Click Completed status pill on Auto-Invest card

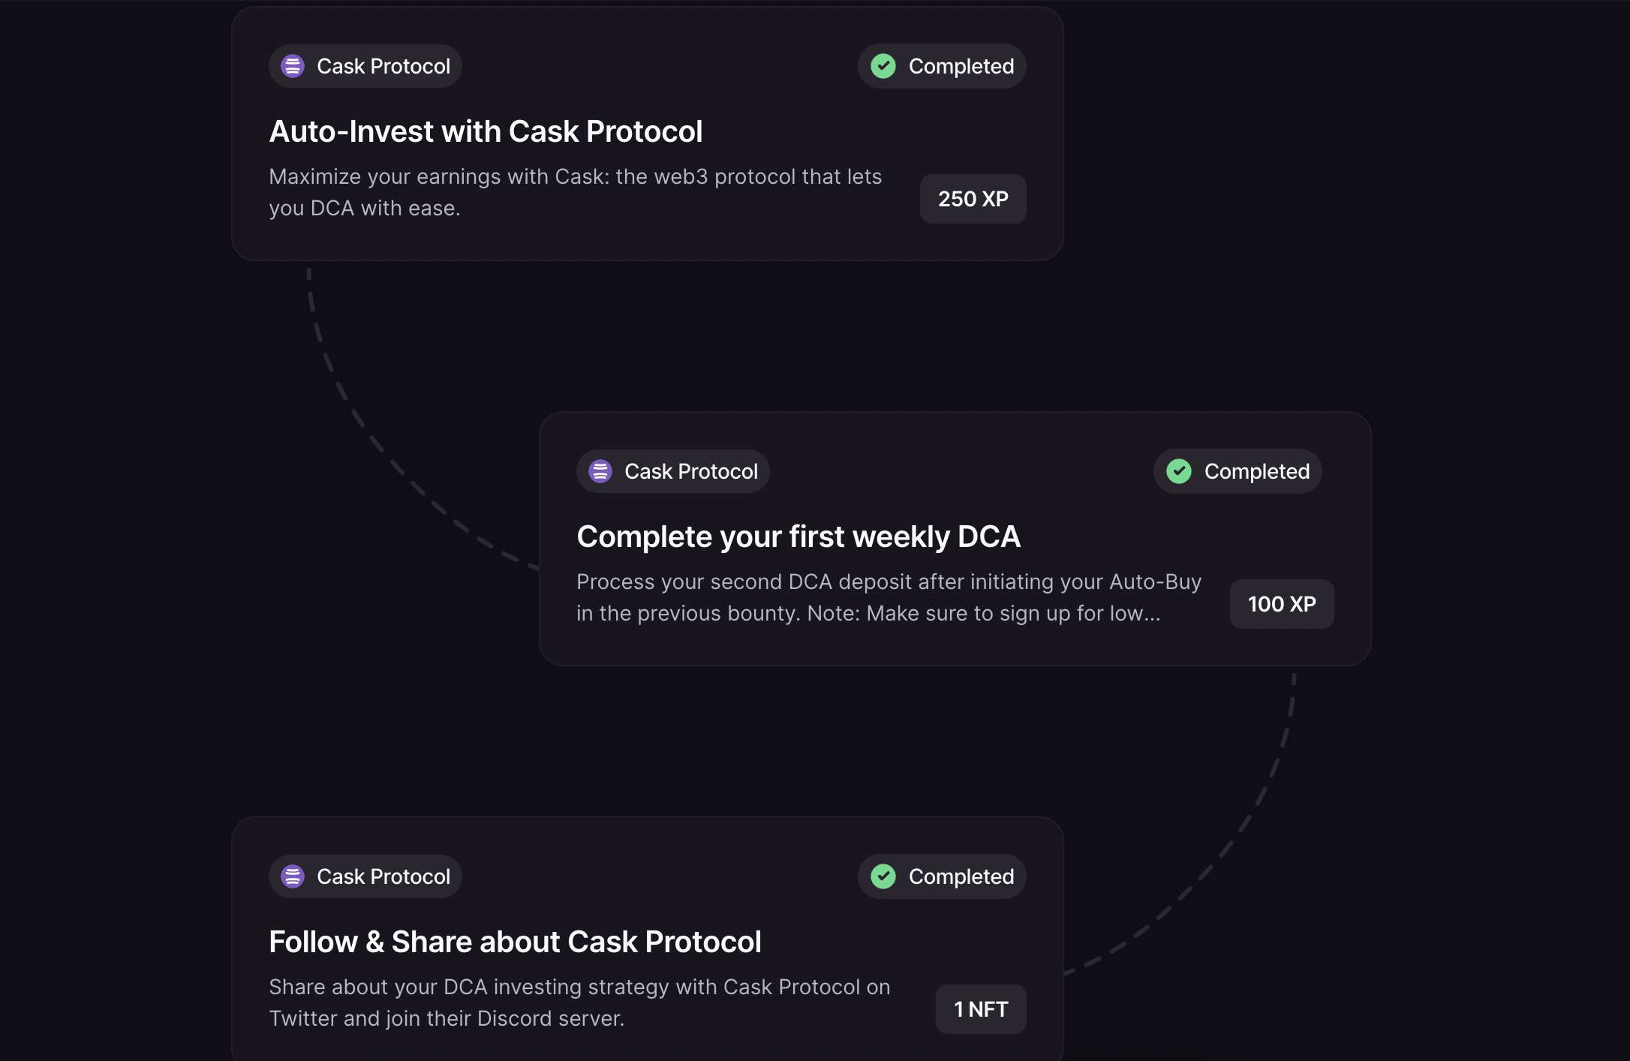(942, 66)
